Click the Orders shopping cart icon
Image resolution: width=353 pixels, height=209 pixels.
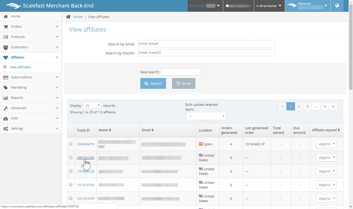(6, 27)
